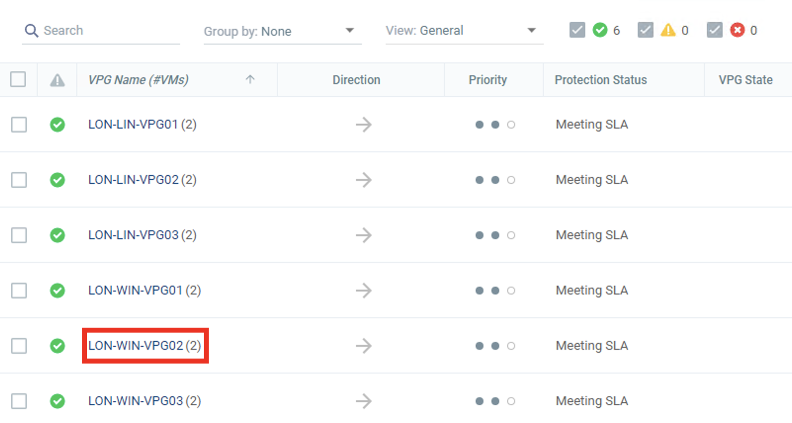Toggle the healthy VPGs filter checkbox
Screen dimensions: 792x423
click(577, 30)
